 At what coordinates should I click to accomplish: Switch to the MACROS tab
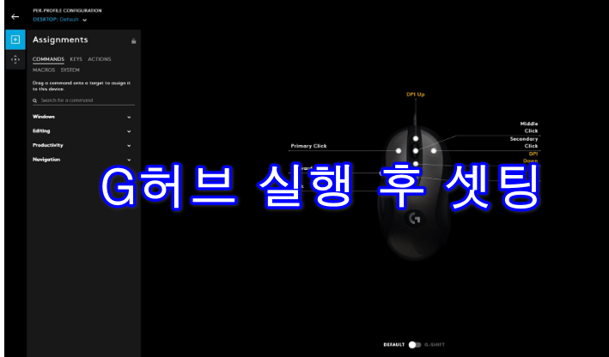[44, 70]
